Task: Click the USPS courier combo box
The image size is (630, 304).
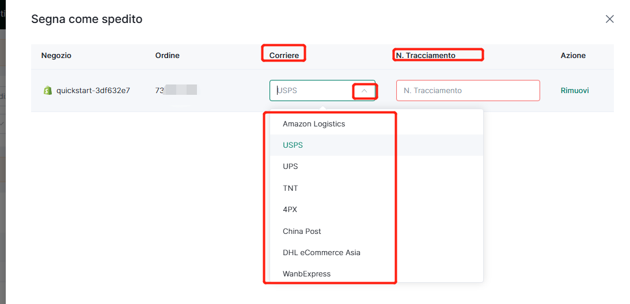Action: tap(322, 90)
